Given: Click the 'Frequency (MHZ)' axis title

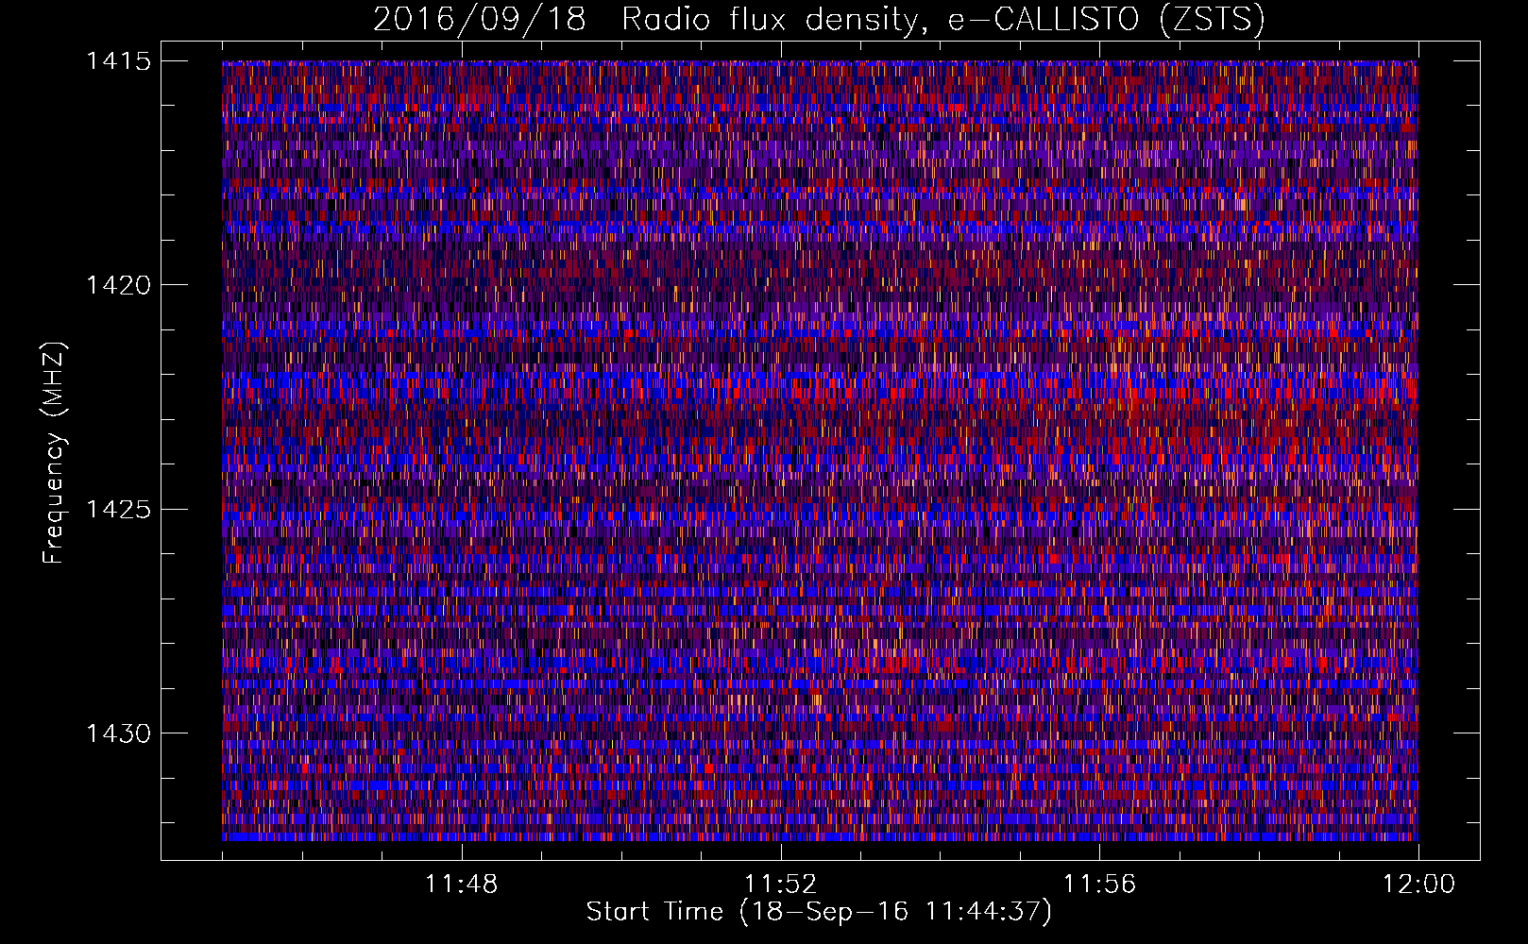Looking at the screenshot, I should tap(54, 453).
